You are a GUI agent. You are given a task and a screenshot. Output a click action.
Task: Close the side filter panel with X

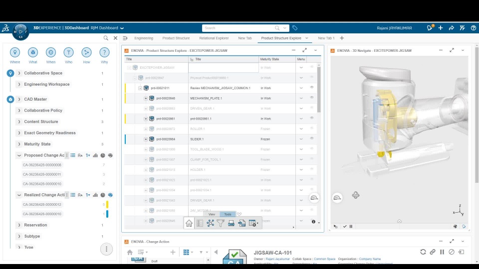click(115, 38)
